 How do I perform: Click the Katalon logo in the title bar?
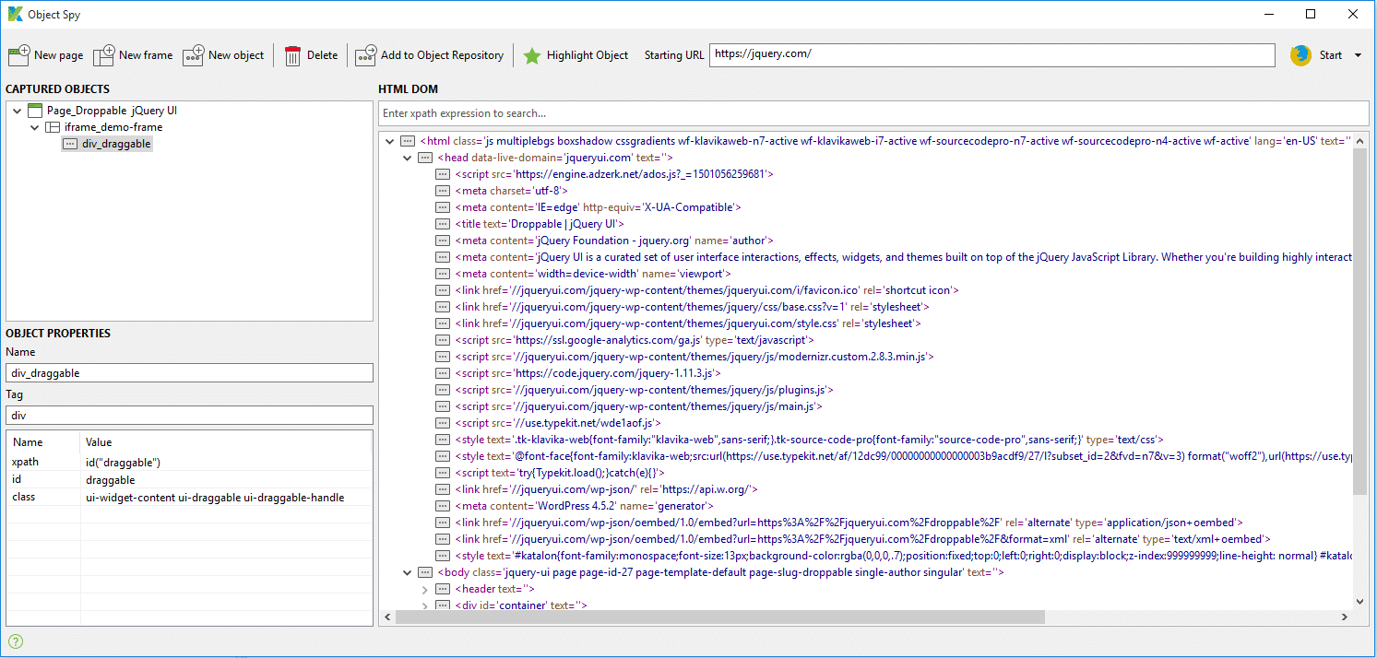(x=16, y=14)
